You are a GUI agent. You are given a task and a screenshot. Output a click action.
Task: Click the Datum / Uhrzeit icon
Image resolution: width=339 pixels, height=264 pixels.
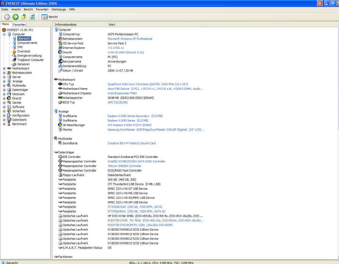[x=60, y=71]
